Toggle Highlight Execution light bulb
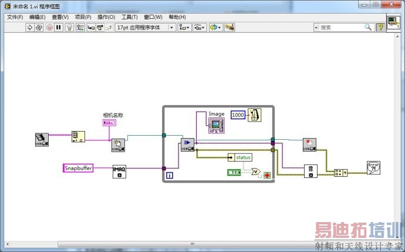The height and width of the screenshot is (252, 405). coord(69,28)
